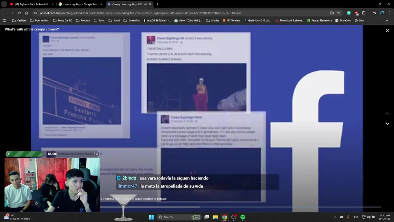Show hidden system tray icons
This screenshot has height=222, width=394.
click(x=335, y=217)
